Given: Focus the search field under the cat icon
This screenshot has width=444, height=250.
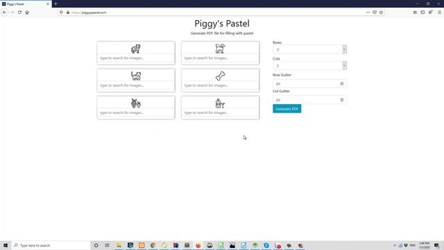Looking at the screenshot, I should [x=136, y=85].
